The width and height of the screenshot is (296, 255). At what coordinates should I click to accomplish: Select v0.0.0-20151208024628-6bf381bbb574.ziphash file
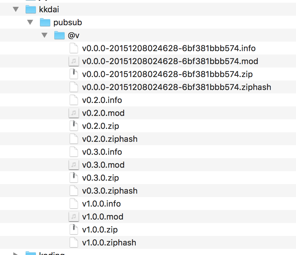coord(176,87)
